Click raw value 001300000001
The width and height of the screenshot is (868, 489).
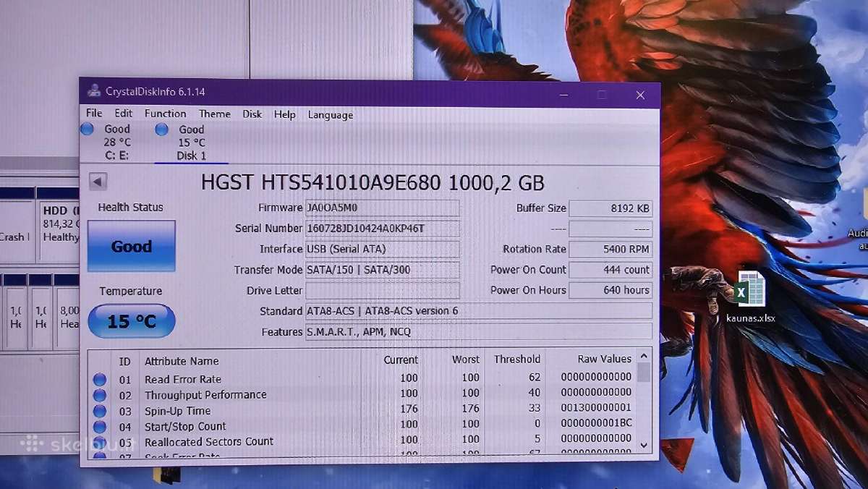tap(596, 407)
